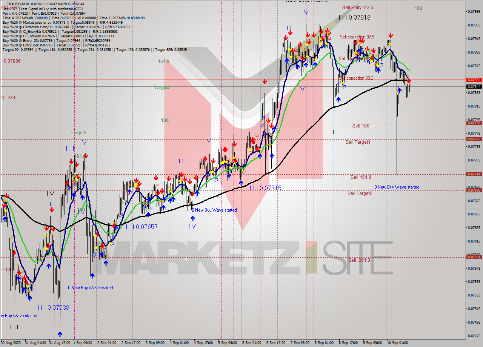Select the 'Sell Target1' label
483x347 pixels.
click(358, 142)
